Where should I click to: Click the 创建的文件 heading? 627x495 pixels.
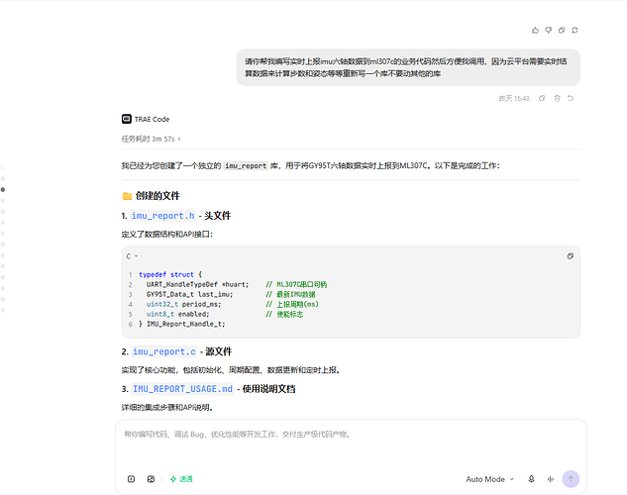pos(157,196)
